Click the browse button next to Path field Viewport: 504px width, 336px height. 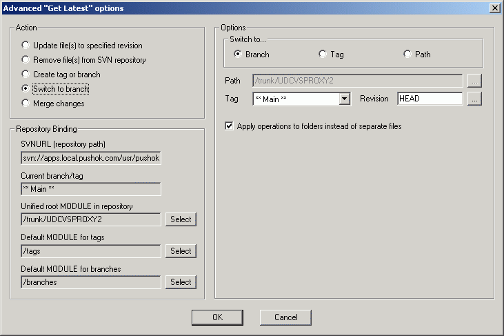[474, 81]
